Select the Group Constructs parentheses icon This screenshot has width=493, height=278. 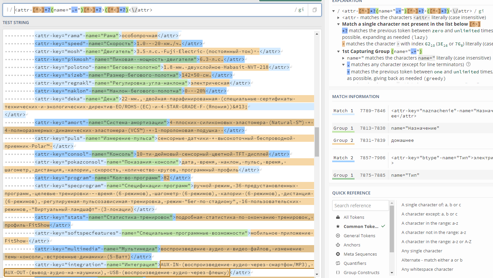pyautogui.click(x=338, y=272)
